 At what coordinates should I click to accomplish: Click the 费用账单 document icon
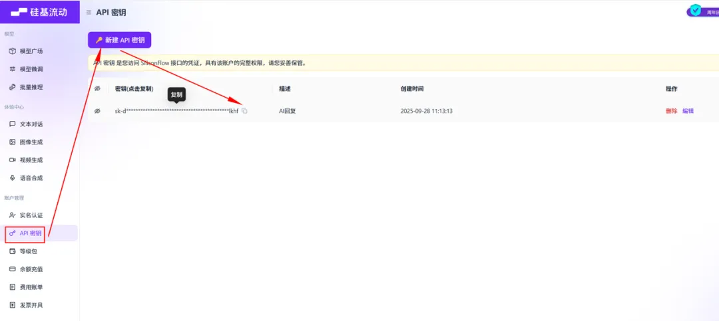click(x=13, y=287)
